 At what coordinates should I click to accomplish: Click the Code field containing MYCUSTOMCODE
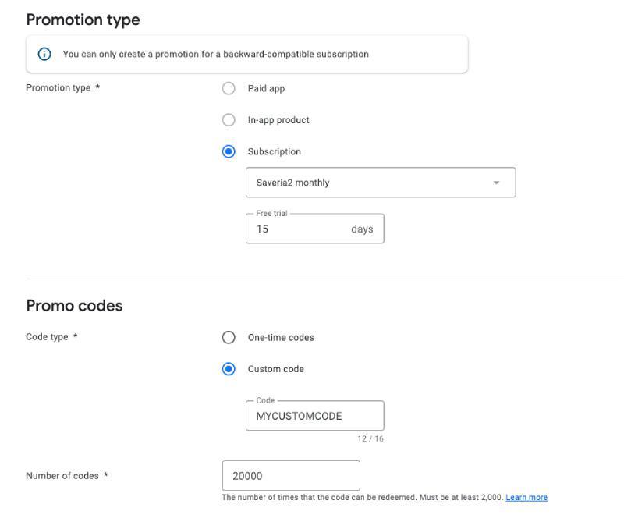314,416
